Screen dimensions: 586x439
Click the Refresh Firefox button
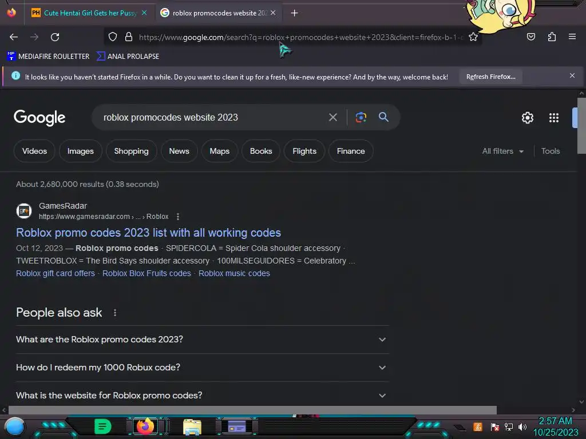[x=490, y=77]
